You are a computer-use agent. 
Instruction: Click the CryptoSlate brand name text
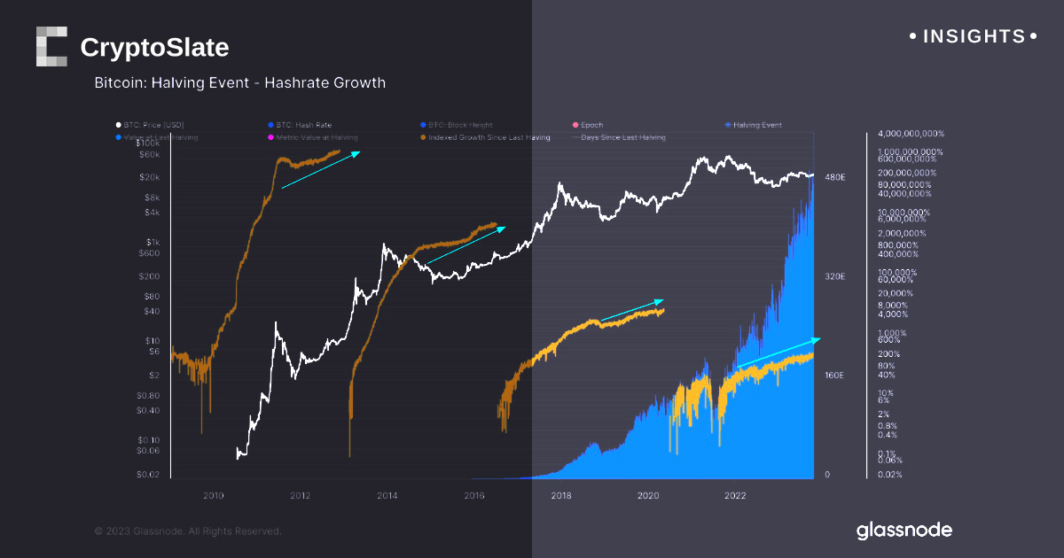[154, 47]
